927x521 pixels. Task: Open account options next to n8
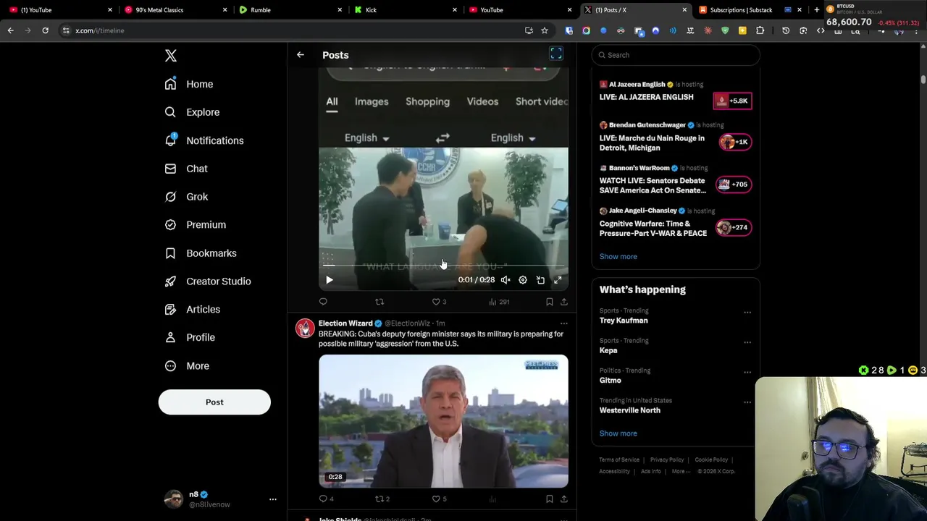coord(273,499)
